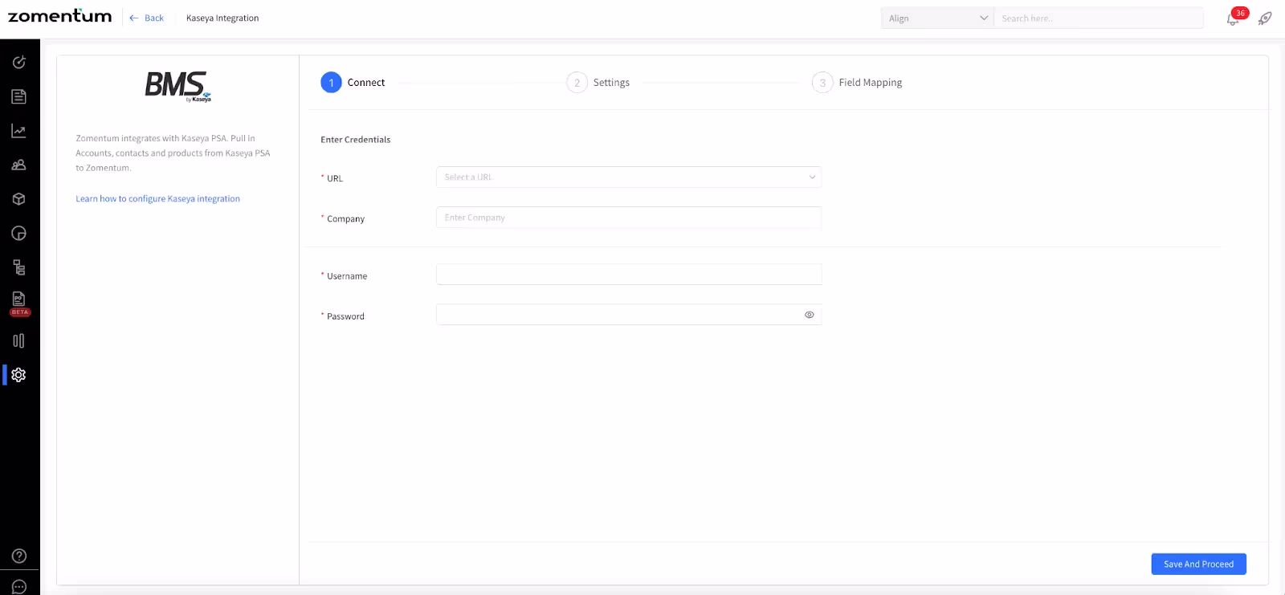Go to the Connect step
This screenshot has width=1285, height=595.
coord(353,83)
